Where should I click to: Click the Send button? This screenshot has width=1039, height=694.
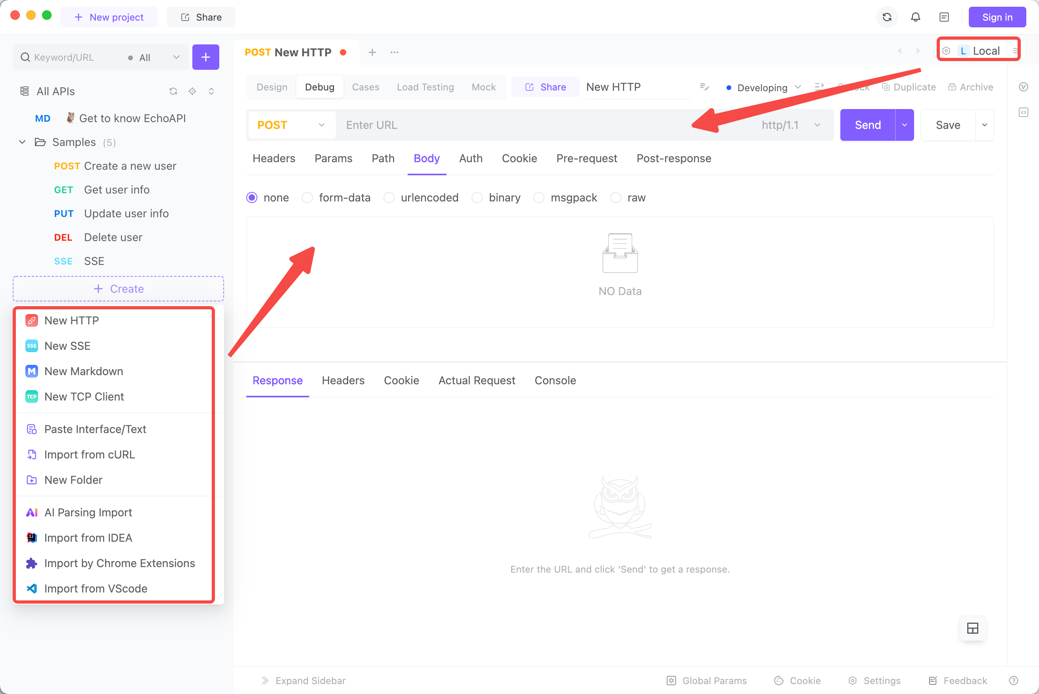tap(868, 125)
